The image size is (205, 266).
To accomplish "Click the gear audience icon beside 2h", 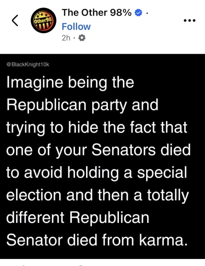I will (x=82, y=38).
